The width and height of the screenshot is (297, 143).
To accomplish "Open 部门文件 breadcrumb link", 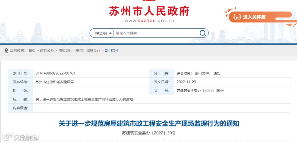I will (112, 51).
